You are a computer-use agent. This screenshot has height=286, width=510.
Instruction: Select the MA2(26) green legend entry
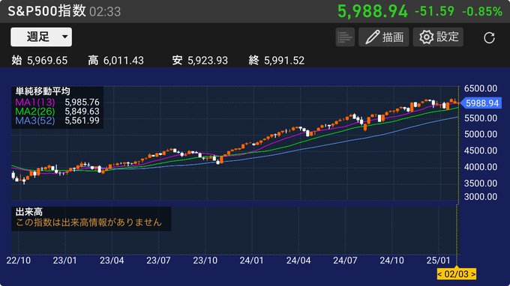[35, 112]
